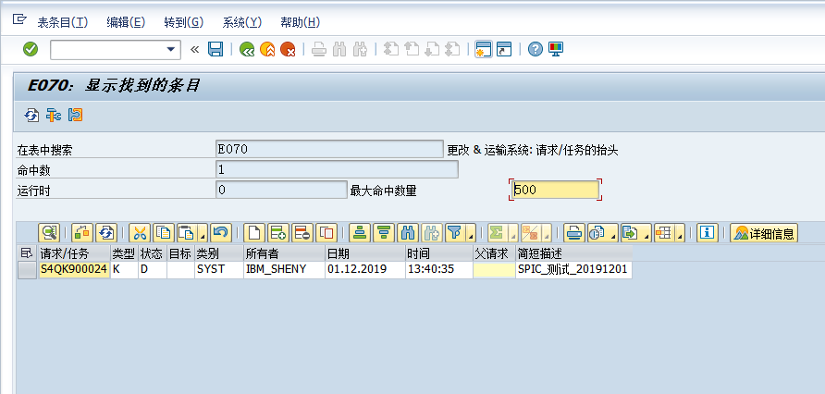
Task: Click the table Print icon
Action: pyautogui.click(x=574, y=232)
